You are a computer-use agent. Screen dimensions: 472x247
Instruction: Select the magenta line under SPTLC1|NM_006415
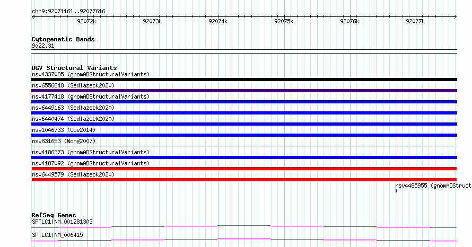coord(244,240)
